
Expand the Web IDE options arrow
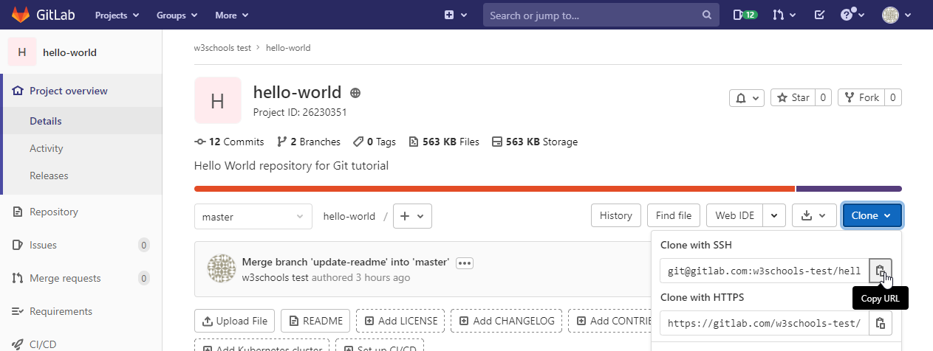tap(773, 215)
